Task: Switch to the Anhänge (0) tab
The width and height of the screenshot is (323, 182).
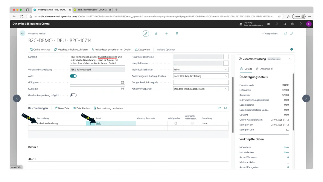Action: (x=265, y=69)
